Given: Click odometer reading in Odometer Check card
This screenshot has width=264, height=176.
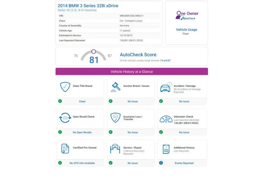Looking at the screenshot, I should pyautogui.click(x=186, y=123).
